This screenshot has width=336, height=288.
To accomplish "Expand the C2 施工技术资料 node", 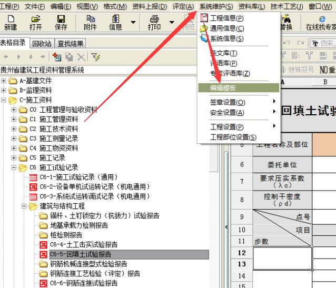I will (14, 129).
